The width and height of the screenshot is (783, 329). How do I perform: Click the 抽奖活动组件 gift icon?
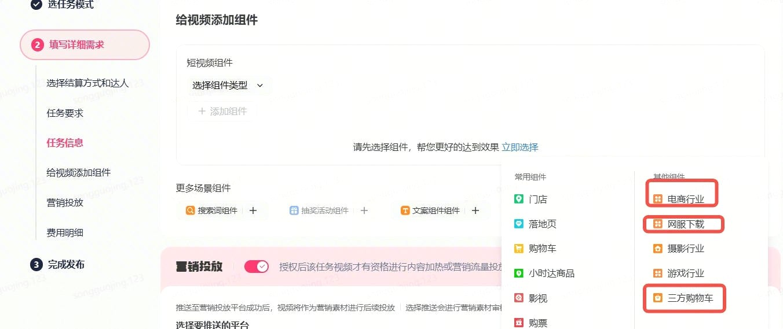(294, 210)
